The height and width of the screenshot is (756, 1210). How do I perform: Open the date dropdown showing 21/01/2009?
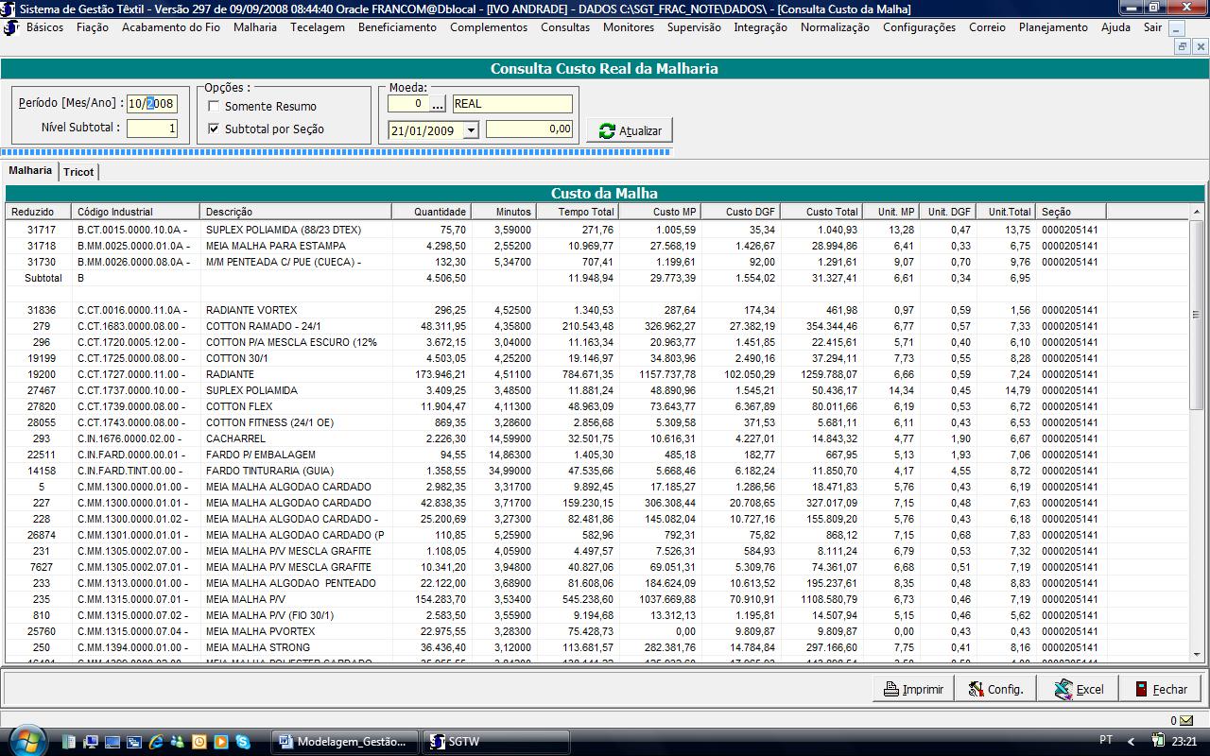[470, 130]
